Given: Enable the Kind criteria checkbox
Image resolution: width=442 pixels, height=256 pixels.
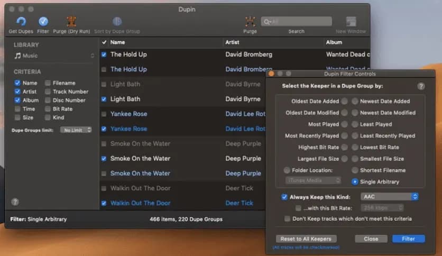Looking at the screenshot, I should coord(48,117).
